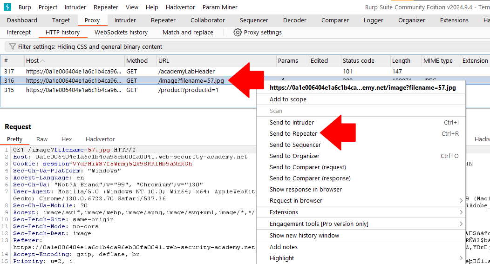This screenshot has width=490, height=264.
Task: Open the Highlight submenu
Action: tap(462, 258)
